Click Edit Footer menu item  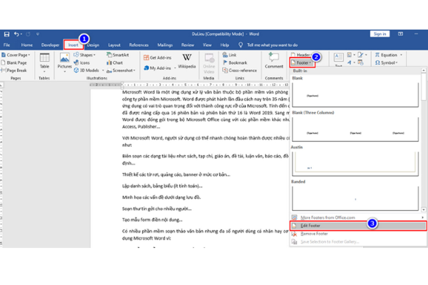358,226
